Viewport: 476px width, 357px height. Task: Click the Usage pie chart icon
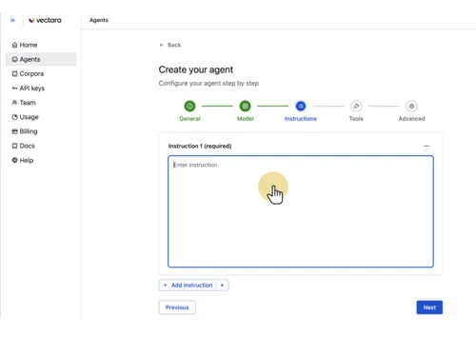coord(14,117)
